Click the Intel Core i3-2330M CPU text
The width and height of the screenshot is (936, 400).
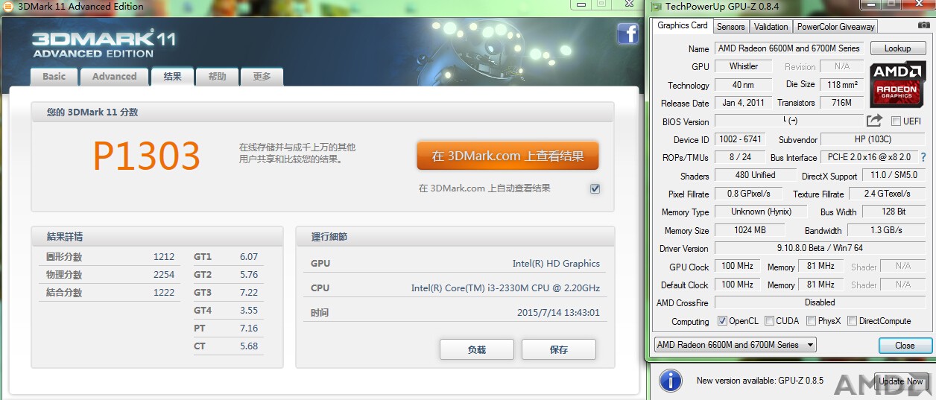point(505,288)
